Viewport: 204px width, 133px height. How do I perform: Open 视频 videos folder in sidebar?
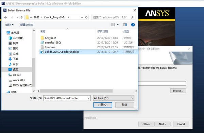(x=14, y=43)
